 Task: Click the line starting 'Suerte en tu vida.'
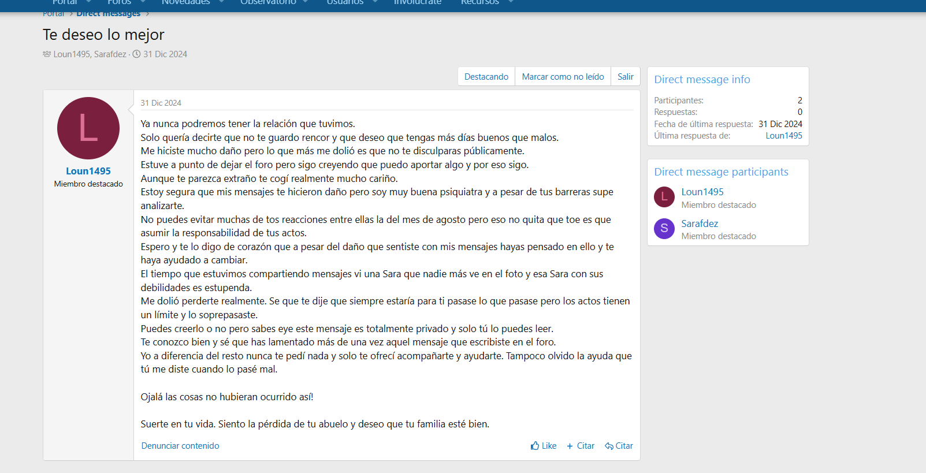click(x=315, y=424)
